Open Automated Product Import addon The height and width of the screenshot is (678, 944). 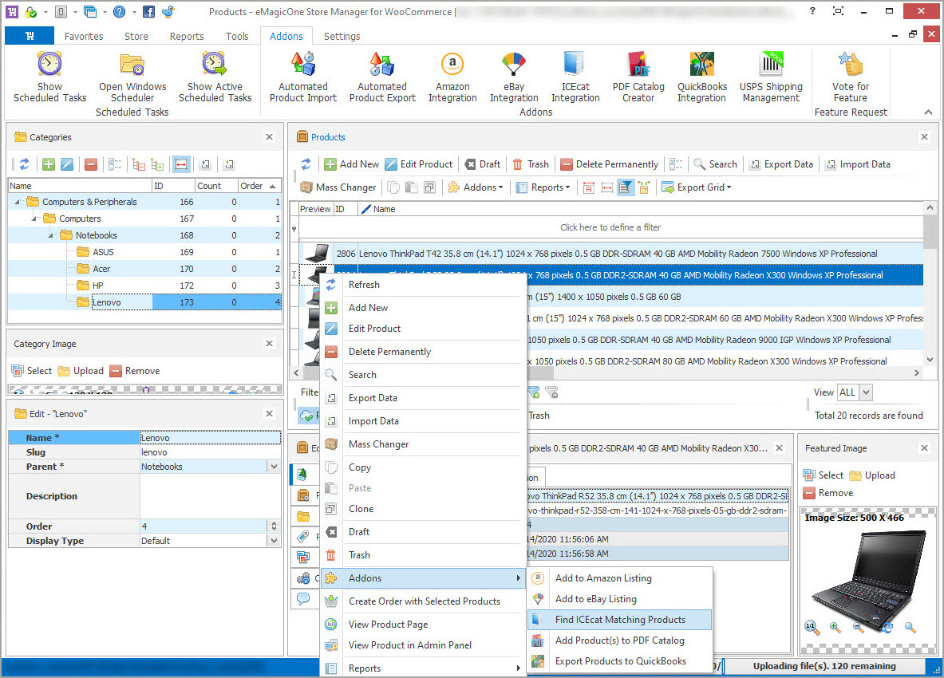point(302,77)
